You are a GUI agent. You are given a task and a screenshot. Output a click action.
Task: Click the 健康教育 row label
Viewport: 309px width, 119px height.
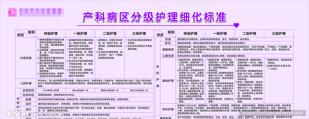(x=168, y=50)
